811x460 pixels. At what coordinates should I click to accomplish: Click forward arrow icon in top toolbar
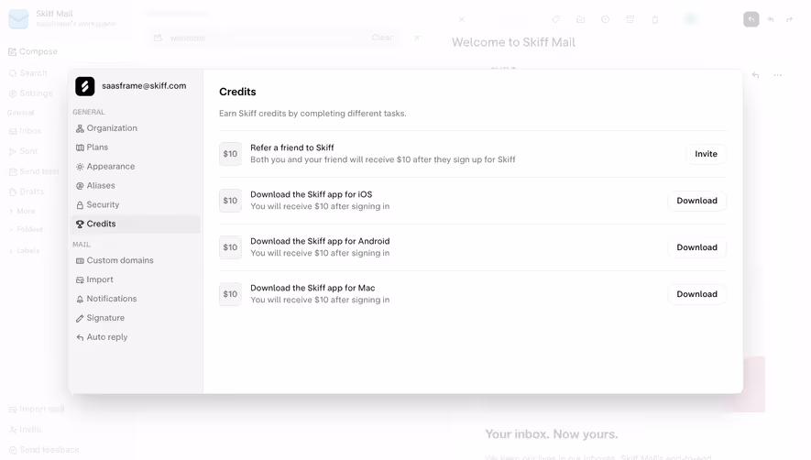click(789, 19)
